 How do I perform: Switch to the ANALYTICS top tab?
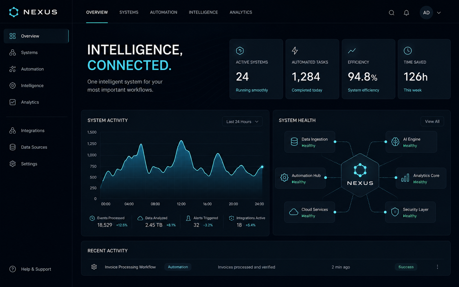[x=241, y=12]
